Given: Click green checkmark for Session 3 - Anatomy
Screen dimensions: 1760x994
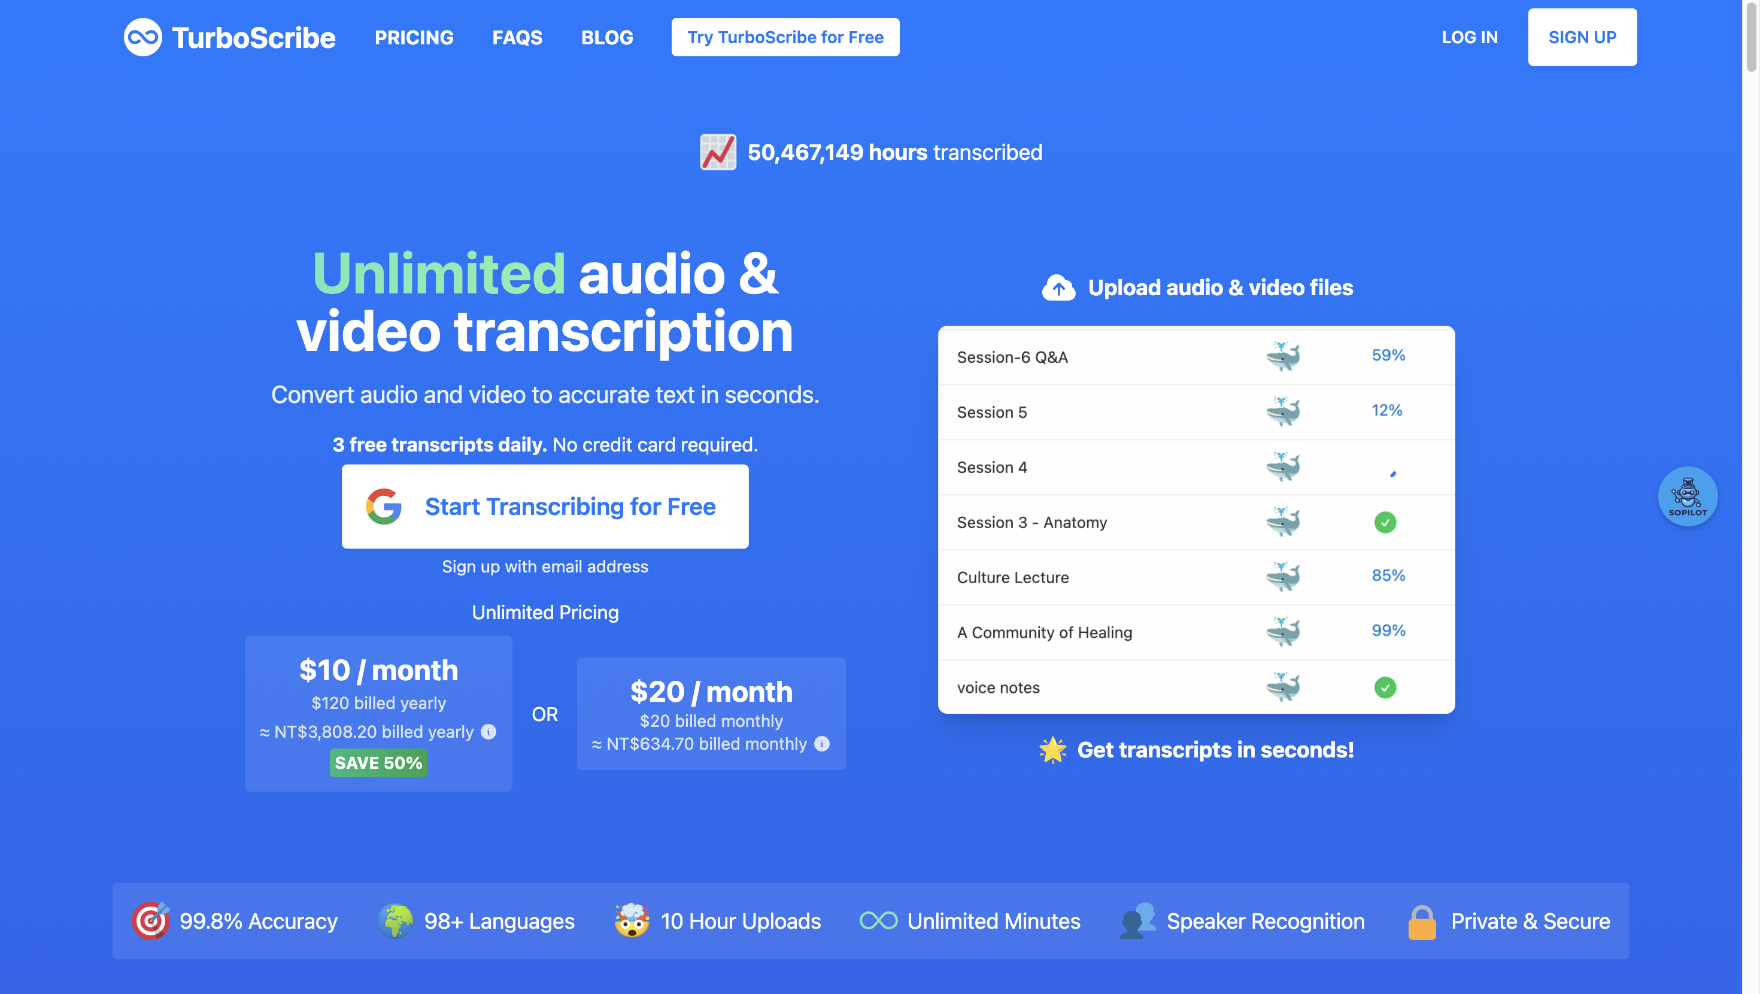Looking at the screenshot, I should (1385, 522).
